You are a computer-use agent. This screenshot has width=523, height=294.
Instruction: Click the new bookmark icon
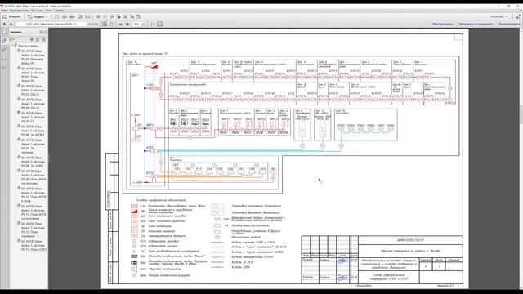click(38, 39)
